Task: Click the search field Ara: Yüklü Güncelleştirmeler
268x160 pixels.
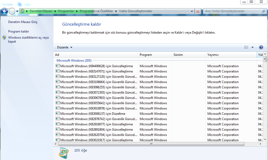Action: (233, 11)
